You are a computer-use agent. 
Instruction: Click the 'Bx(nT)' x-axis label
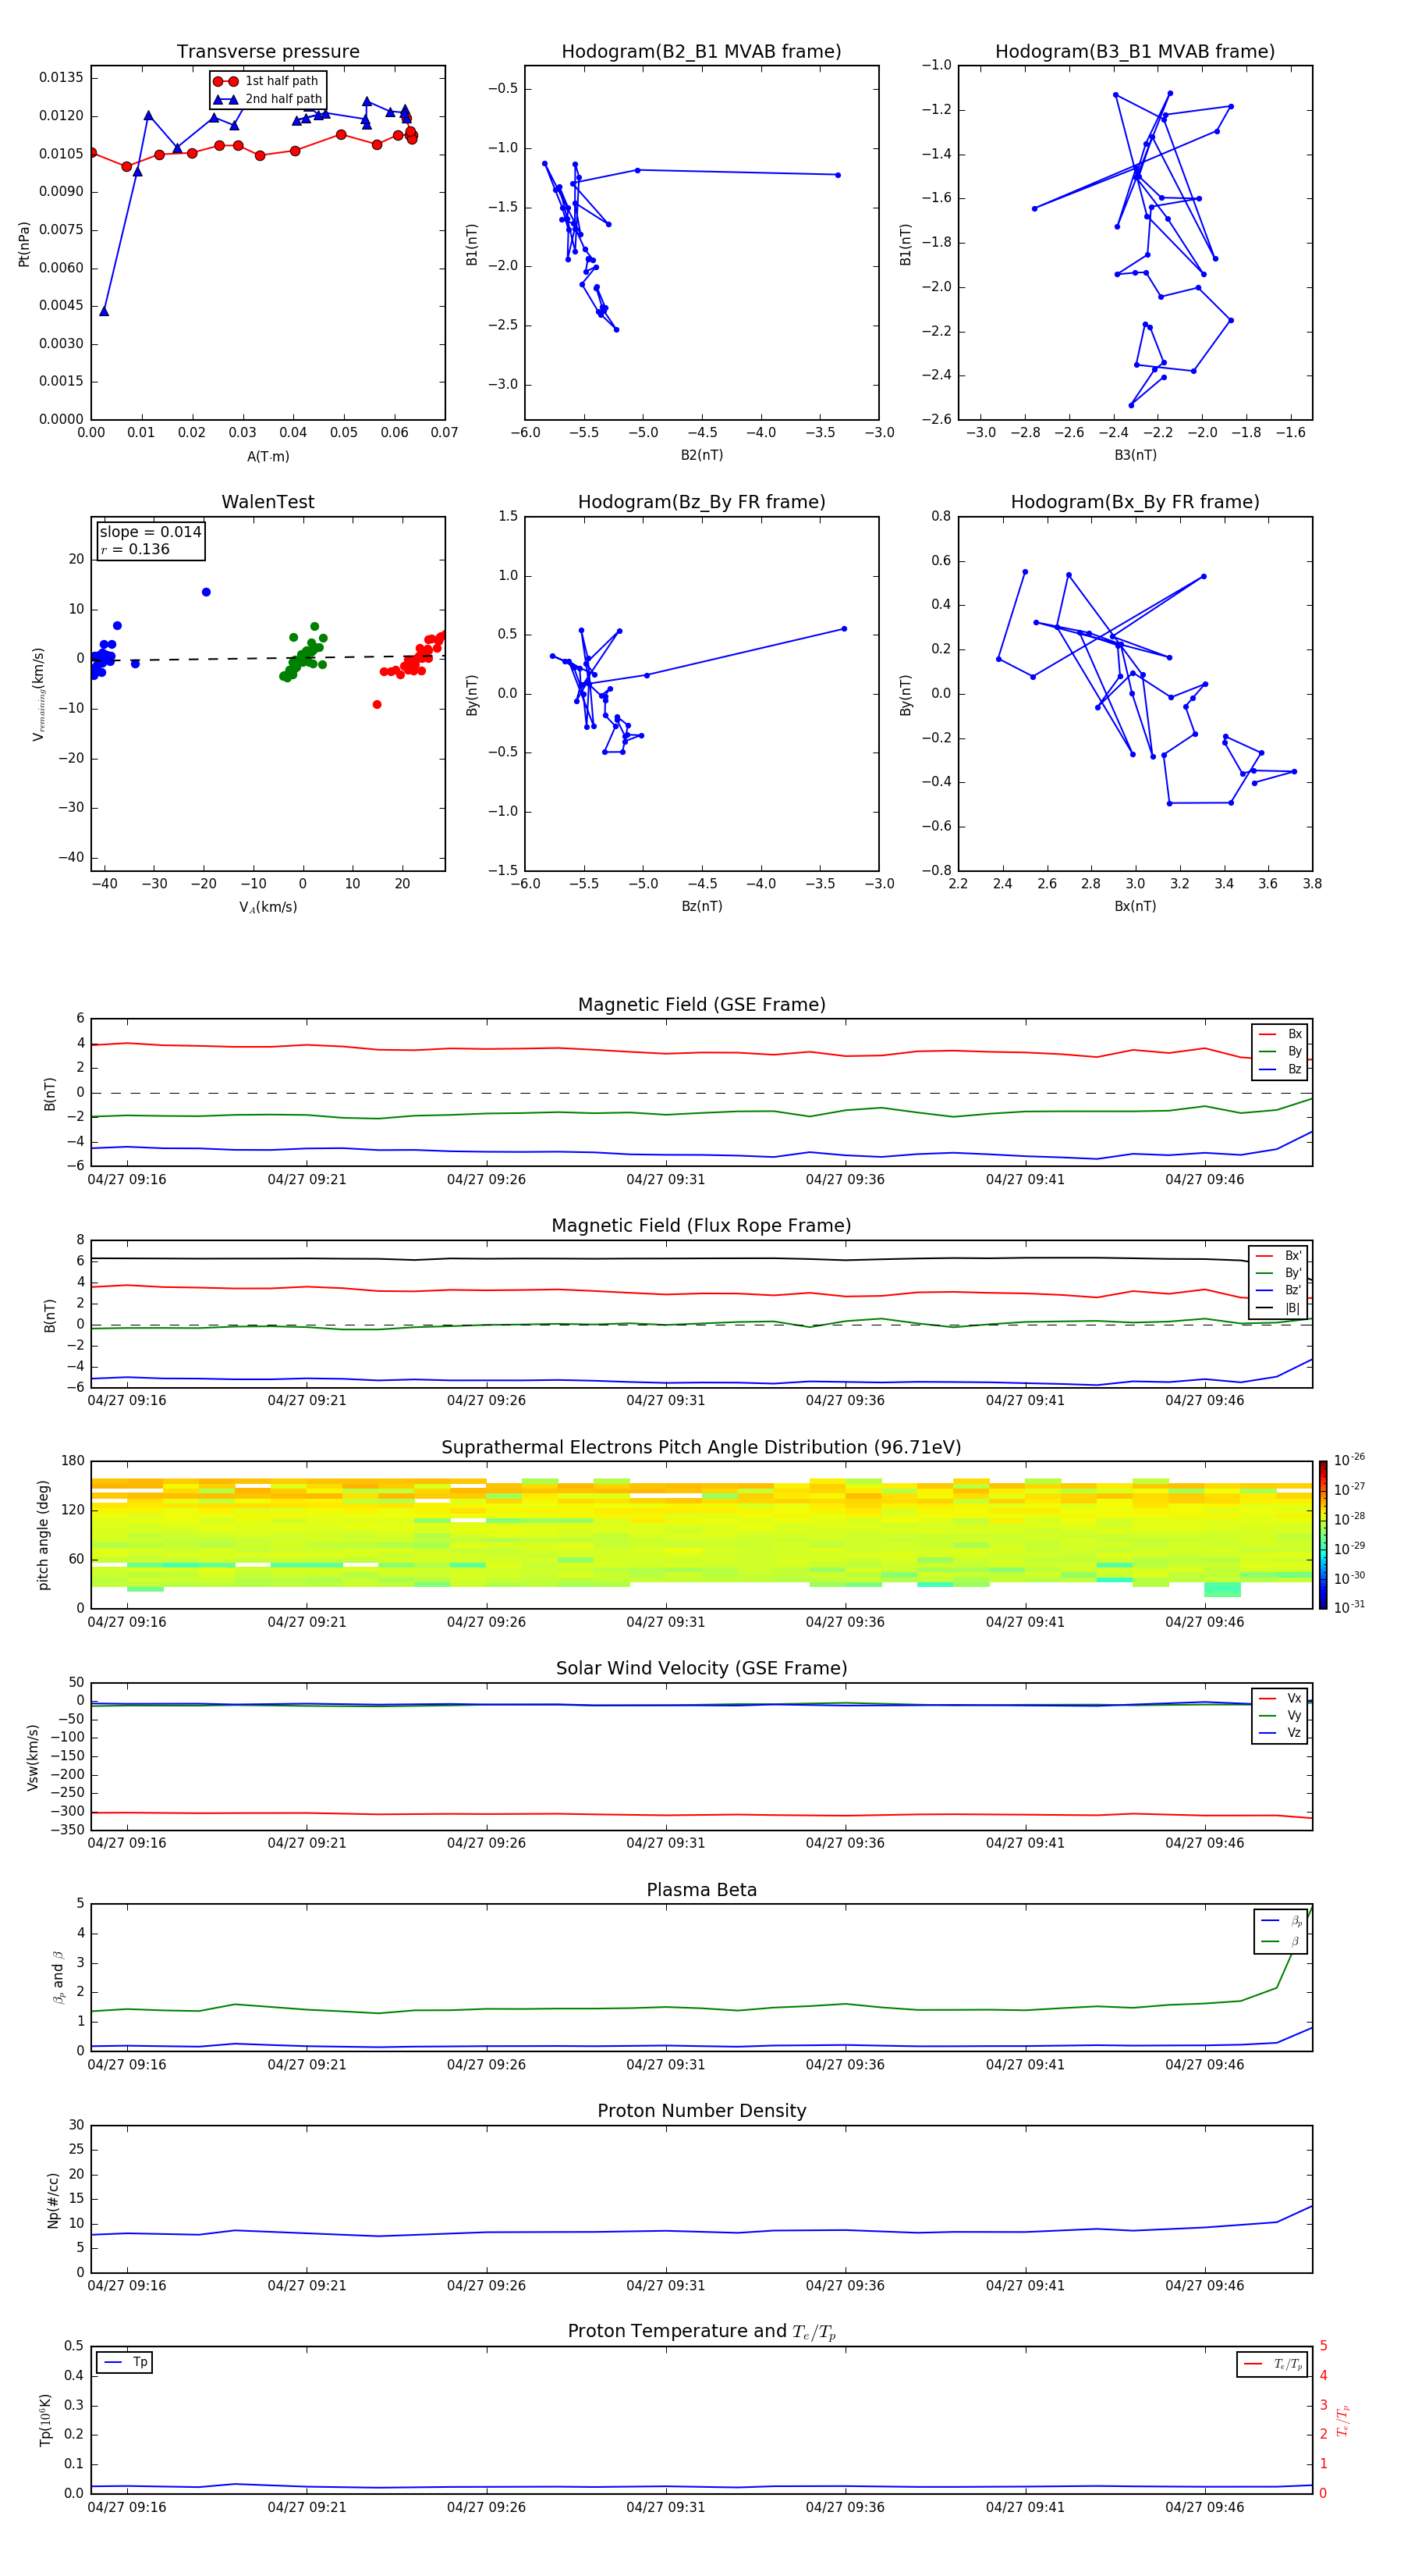click(x=1135, y=907)
